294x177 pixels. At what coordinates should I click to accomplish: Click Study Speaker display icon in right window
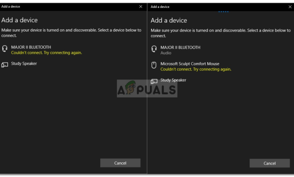tap(154, 81)
